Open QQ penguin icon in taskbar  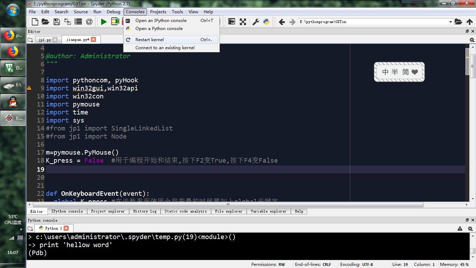point(13,101)
